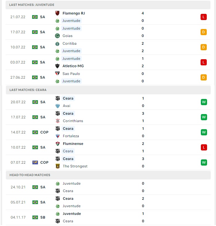Click the orange D badge for Goias match
Screen dimensions: 216x226
tap(204, 32)
